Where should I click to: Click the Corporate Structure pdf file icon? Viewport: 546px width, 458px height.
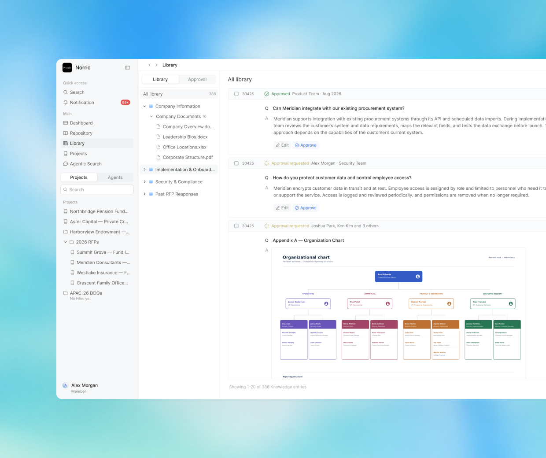pyautogui.click(x=159, y=157)
